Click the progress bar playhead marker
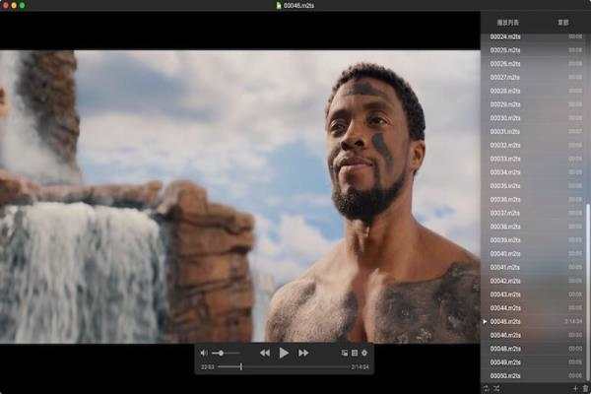Viewport: 591px width, 394px height. coord(241,366)
